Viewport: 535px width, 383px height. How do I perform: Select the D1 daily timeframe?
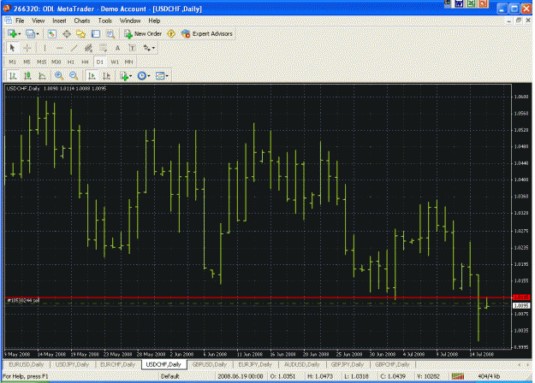(99, 62)
